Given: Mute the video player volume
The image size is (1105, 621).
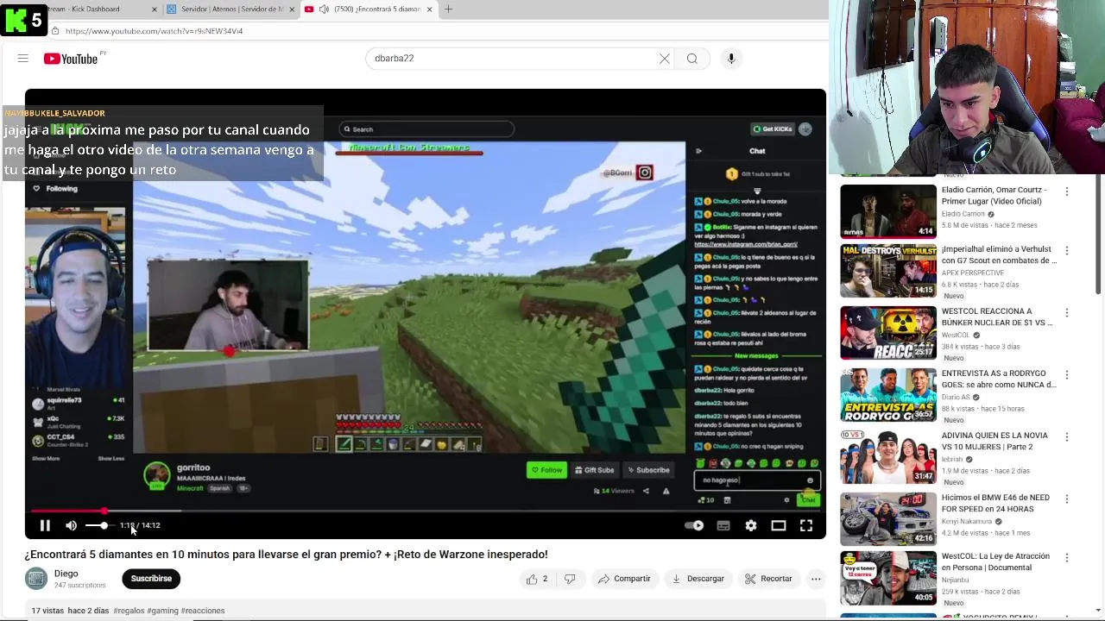Looking at the screenshot, I should (x=72, y=525).
